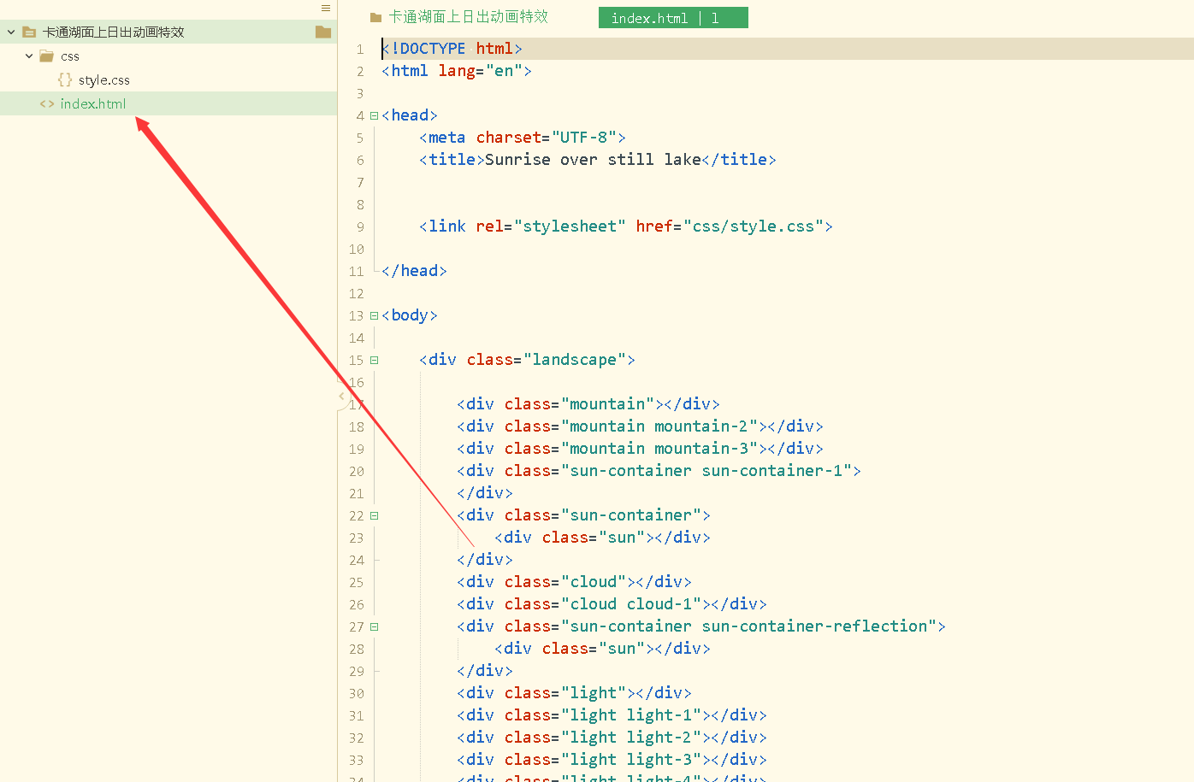The image size is (1194, 782).
Task: Click the "light light-3" div line
Action: coord(612,760)
